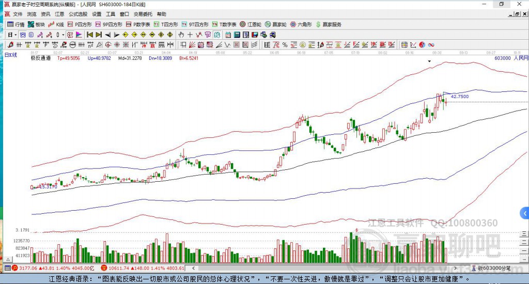This screenshot has width=529, height=284.
Task: Click the Shenzhen index 10611.74 status entry
Action: coord(143,268)
